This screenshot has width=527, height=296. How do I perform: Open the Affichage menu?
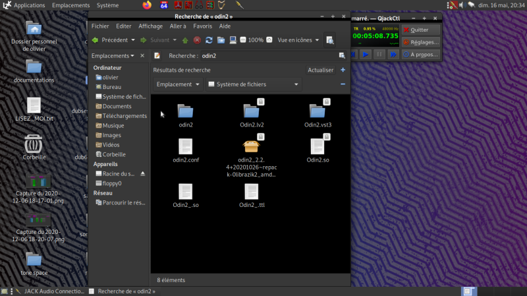151,26
